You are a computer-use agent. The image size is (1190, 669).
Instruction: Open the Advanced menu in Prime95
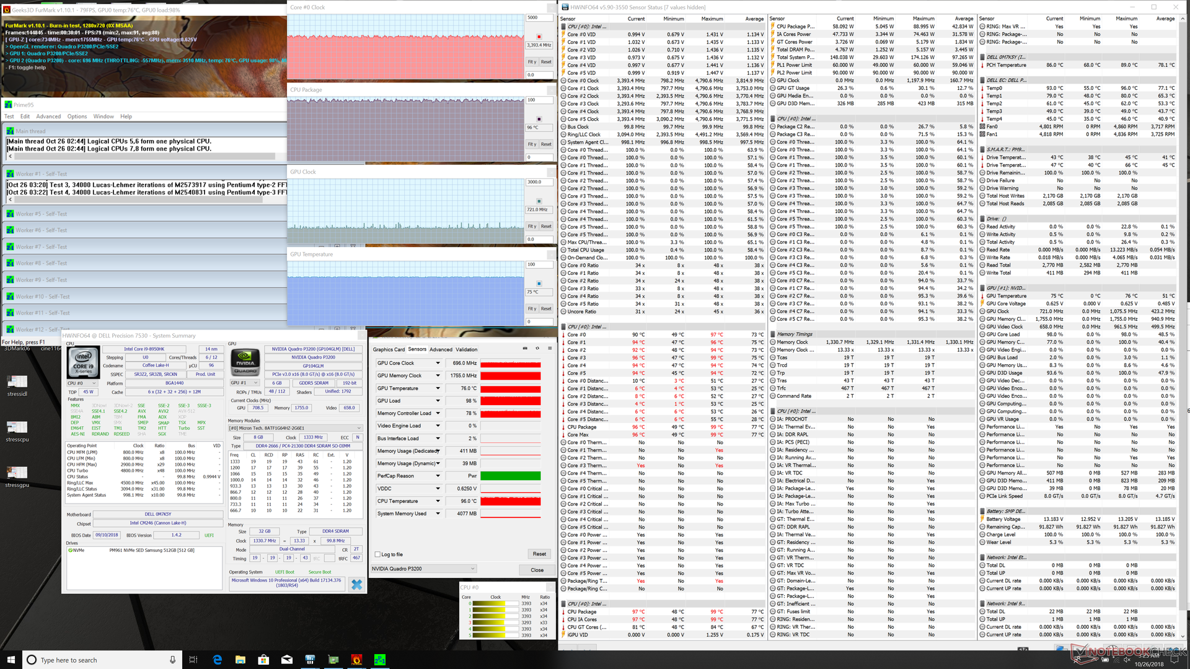48,116
